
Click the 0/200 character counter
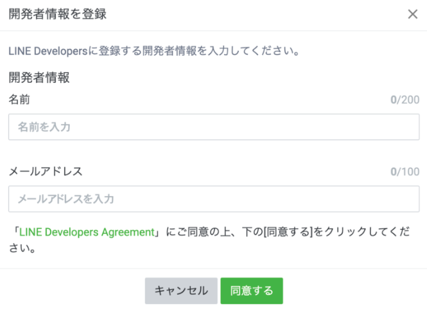coord(405,100)
